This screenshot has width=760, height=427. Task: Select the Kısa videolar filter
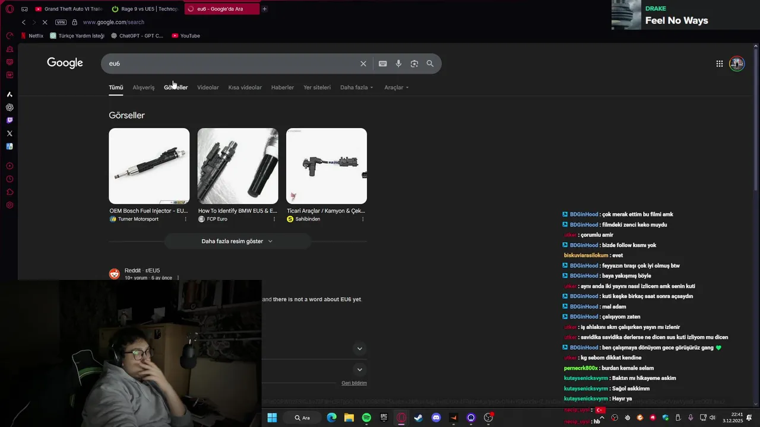245,87
